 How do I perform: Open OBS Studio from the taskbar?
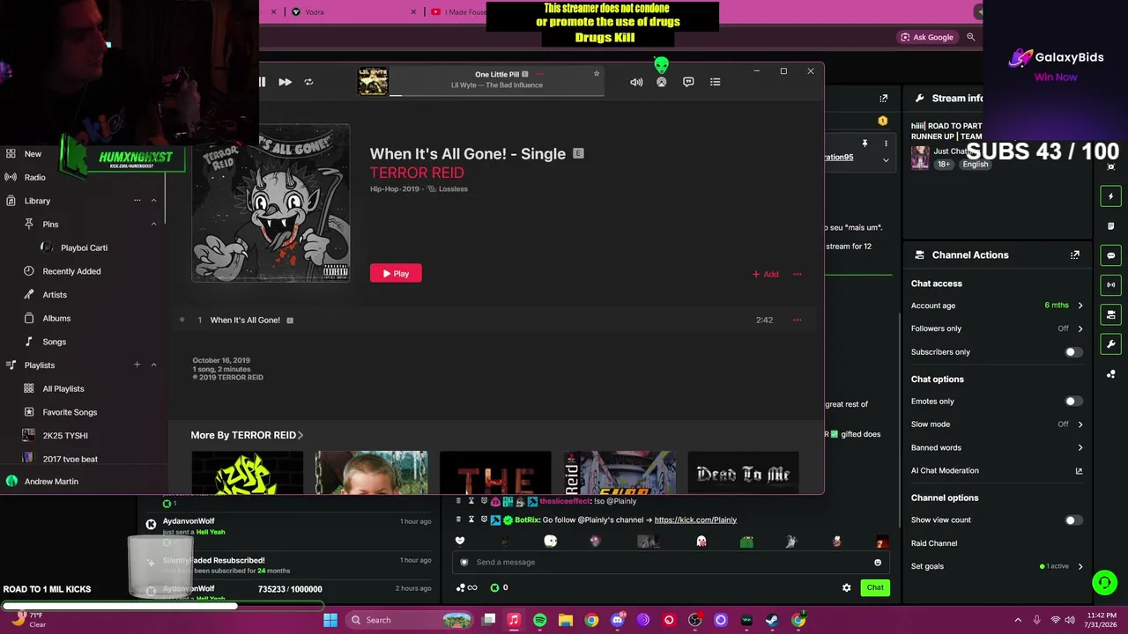click(694, 620)
